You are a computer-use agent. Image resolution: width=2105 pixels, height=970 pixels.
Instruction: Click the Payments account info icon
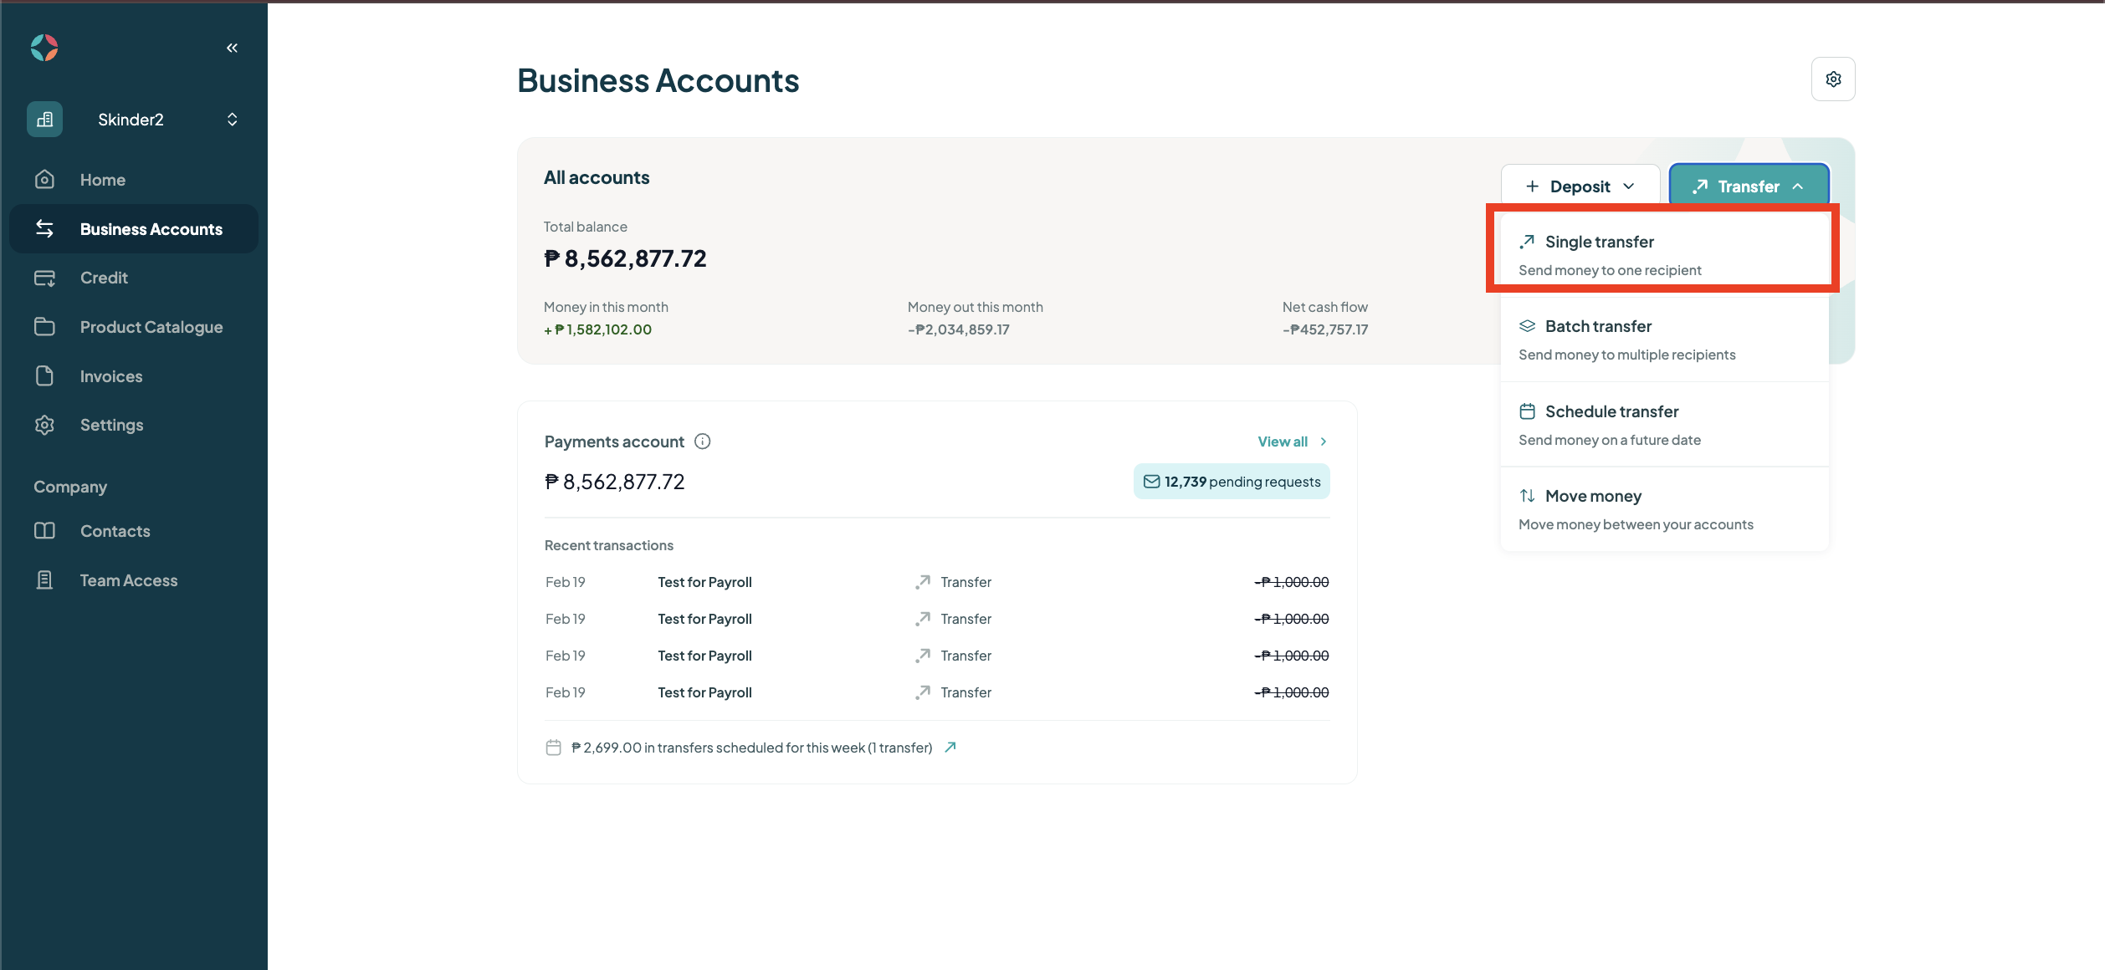coord(703,442)
